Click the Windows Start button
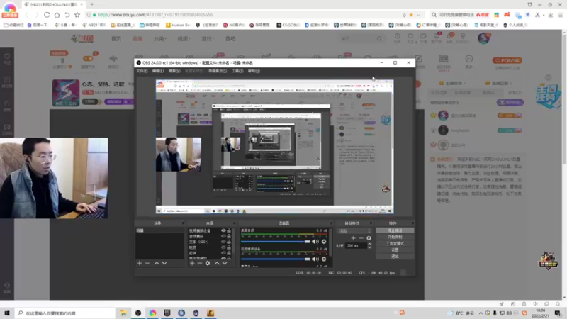Screen dimensions: 567x319 click(7, 313)
